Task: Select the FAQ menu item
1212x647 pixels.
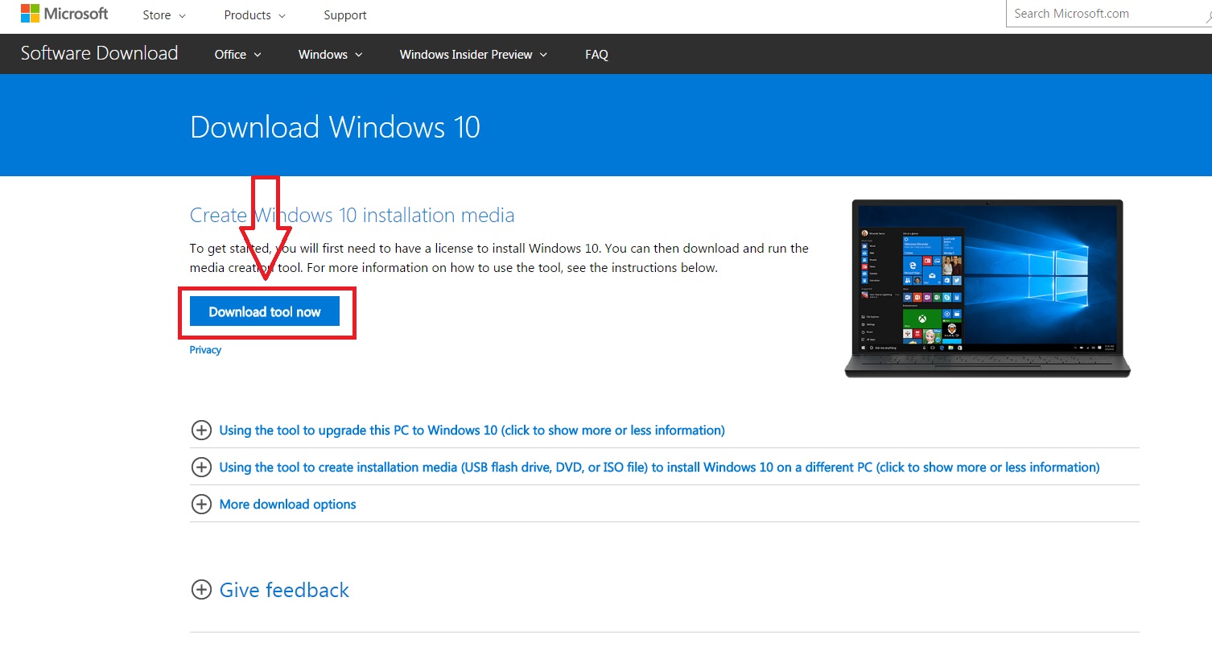Action: coord(596,54)
